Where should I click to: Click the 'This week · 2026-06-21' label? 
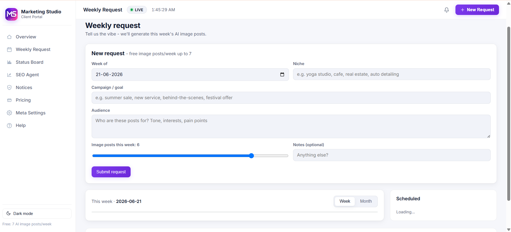pyautogui.click(x=116, y=201)
